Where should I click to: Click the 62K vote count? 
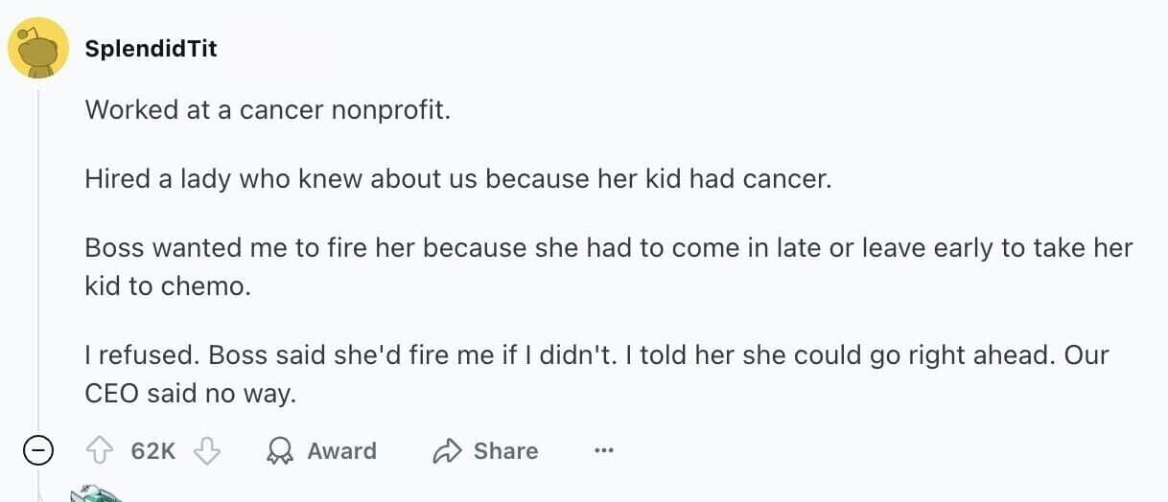point(153,450)
